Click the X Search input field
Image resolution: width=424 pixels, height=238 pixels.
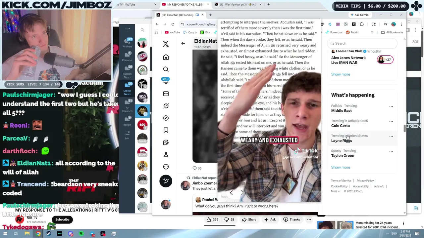362,43
